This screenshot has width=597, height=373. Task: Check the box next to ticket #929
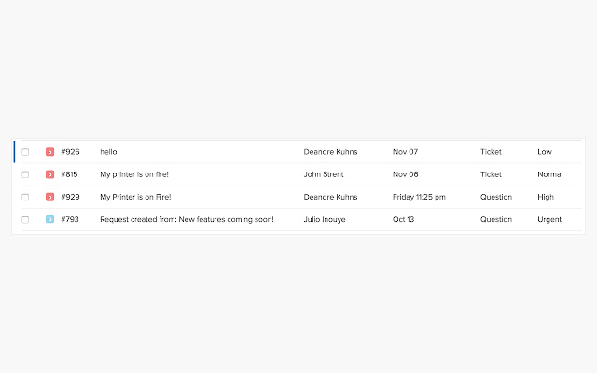(x=25, y=197)
